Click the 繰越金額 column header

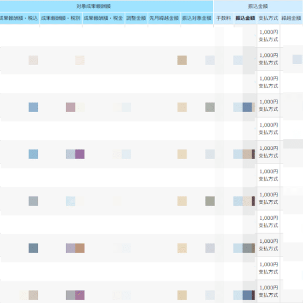(x=292, y=18)
